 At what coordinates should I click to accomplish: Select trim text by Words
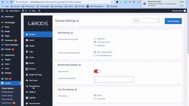95,95
